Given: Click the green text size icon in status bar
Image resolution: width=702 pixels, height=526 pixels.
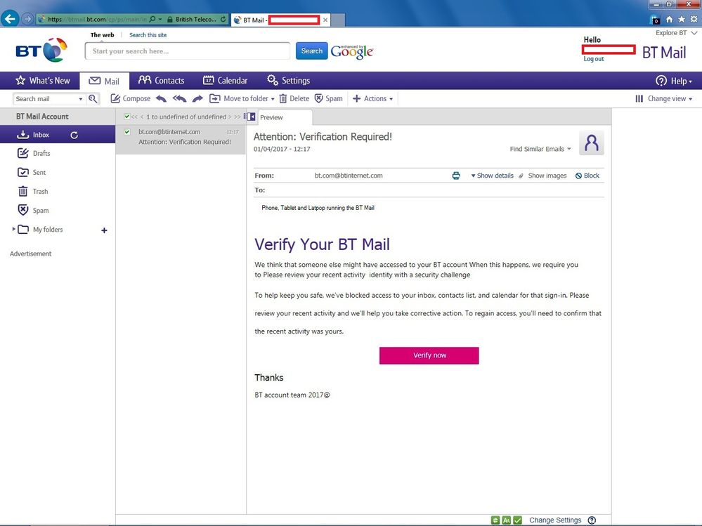Looking at the screenshot, I should click(x=507, y=520).
